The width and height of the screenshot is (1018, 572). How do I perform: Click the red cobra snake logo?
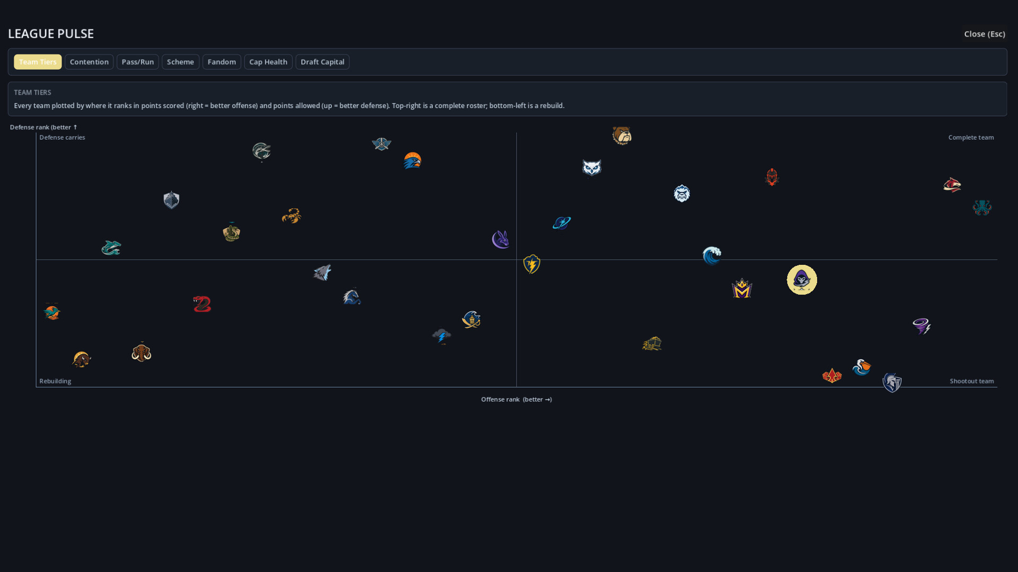[x=202, y=304]
